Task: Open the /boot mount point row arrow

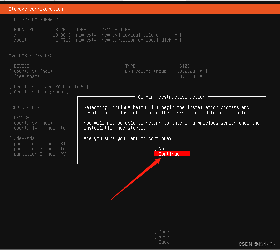Action: click(176, 40)
